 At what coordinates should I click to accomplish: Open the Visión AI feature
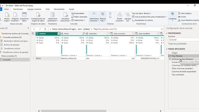click(x=182, y=17)
